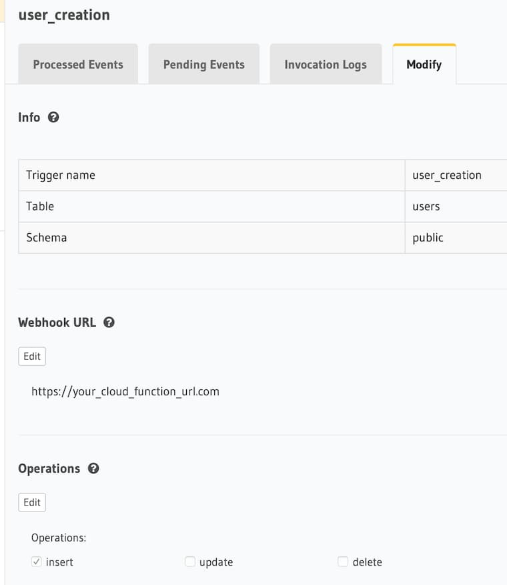Viewport: 507px width, 585px height.
Task: Check the delete operation checkbox
Action: (x=343, y=562)
